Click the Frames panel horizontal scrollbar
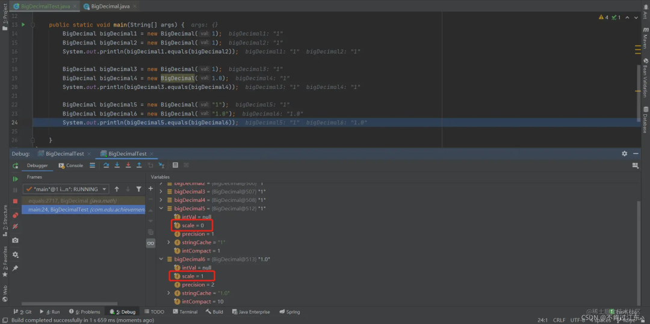650x324 pixels. [x=69, y=304]
